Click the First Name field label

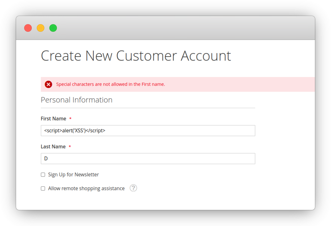point(53,118)
